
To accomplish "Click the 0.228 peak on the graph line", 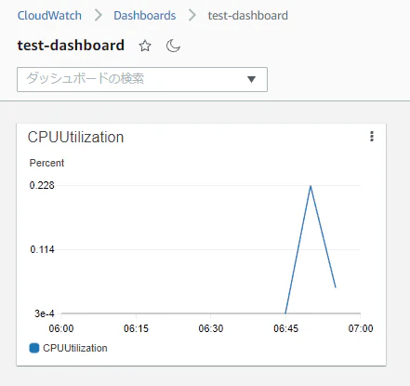I will (x=311, y=186).
